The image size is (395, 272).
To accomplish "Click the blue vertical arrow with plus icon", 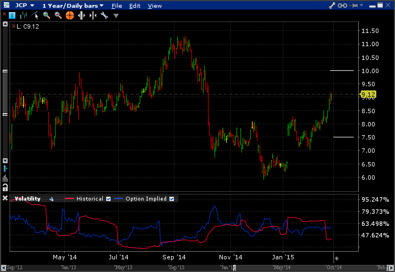I will pos(5,168).
